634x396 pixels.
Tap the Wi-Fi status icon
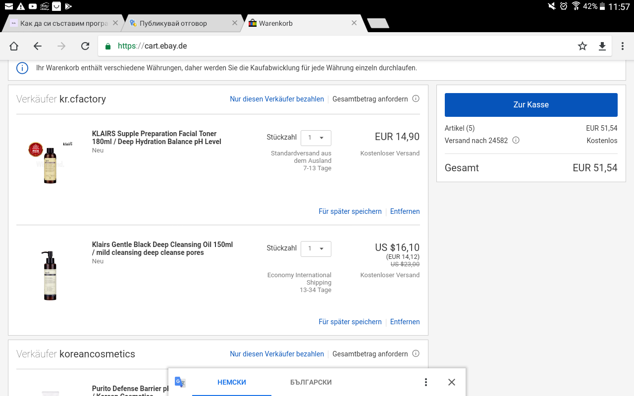tap(576, 6)
